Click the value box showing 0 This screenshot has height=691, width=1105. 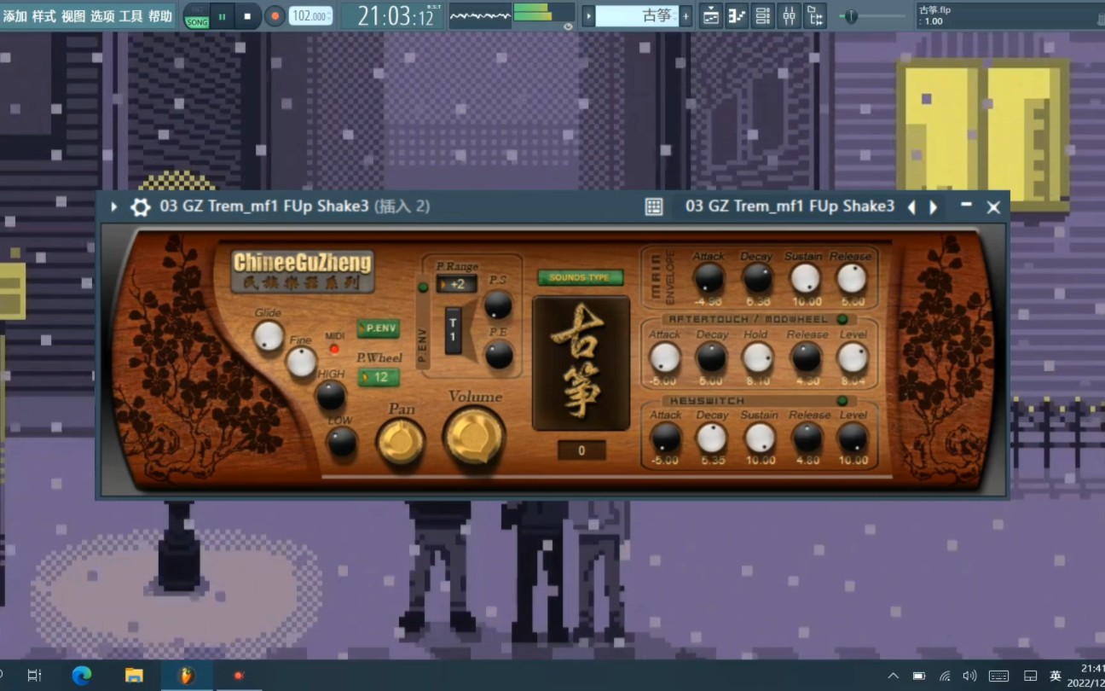[581, 450]
